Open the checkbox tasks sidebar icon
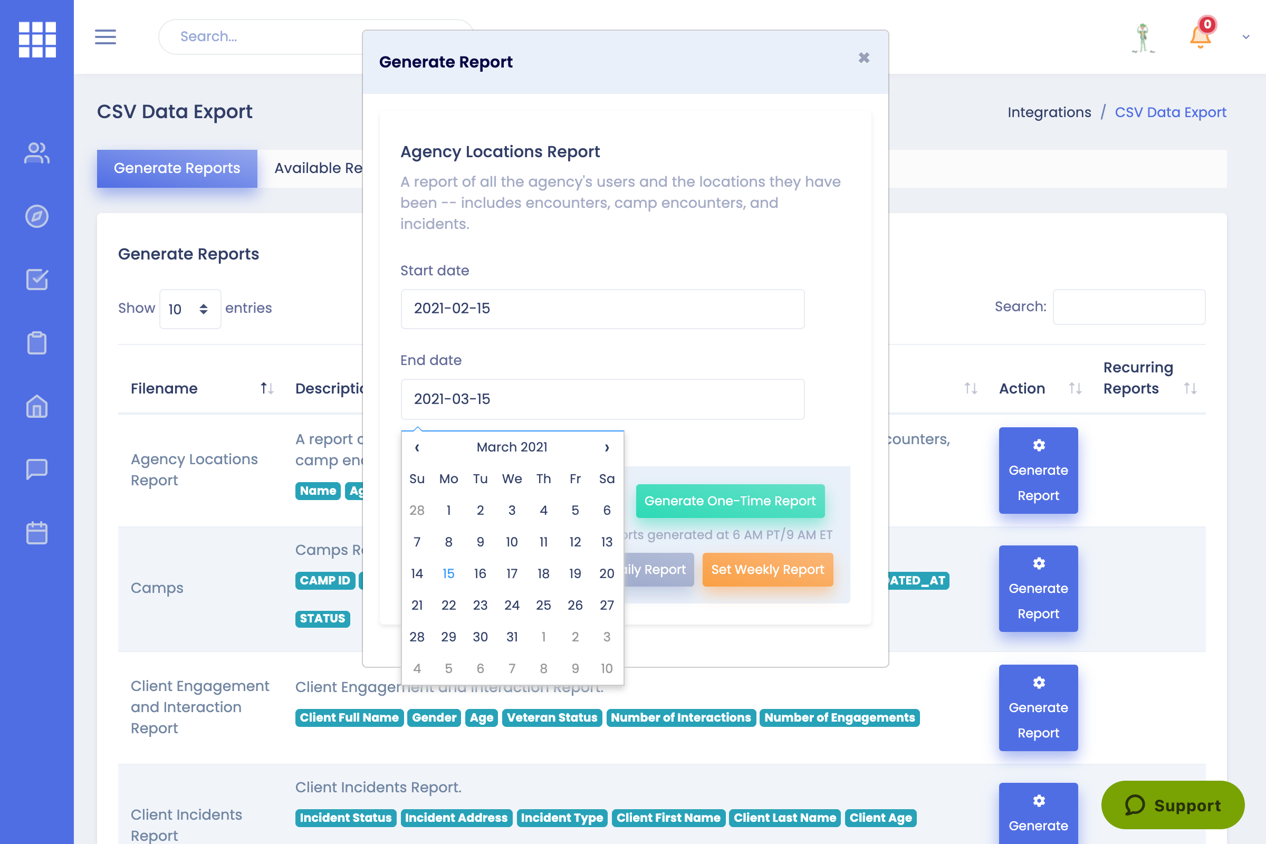 tap(36, 280)
